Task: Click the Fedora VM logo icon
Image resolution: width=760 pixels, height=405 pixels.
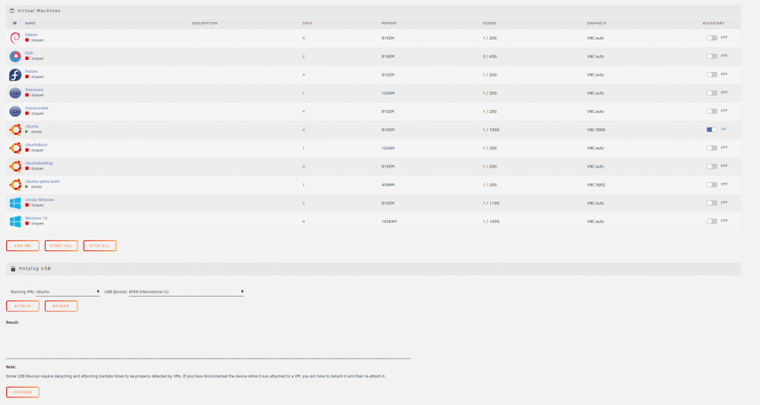Action: 15,74
